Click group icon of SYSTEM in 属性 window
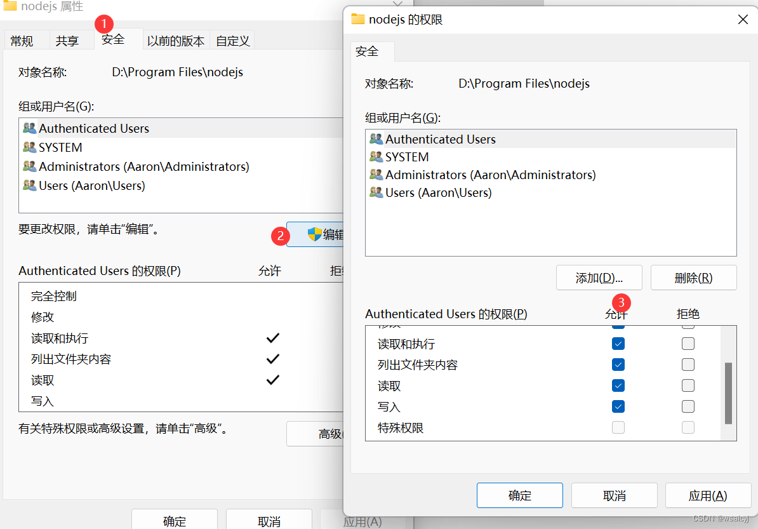Image resolution: width=758 pixels, height=529 pixels. pyautogui.click(x=29, y=147)
